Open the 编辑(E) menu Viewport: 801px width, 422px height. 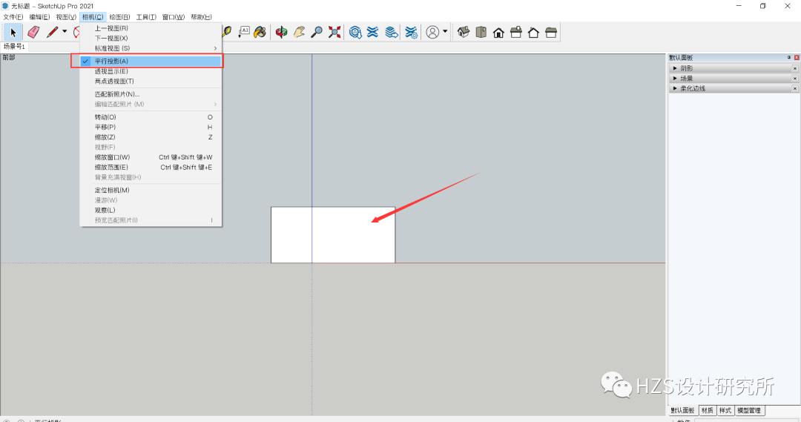pyautogui.click(x=39, y=17)
